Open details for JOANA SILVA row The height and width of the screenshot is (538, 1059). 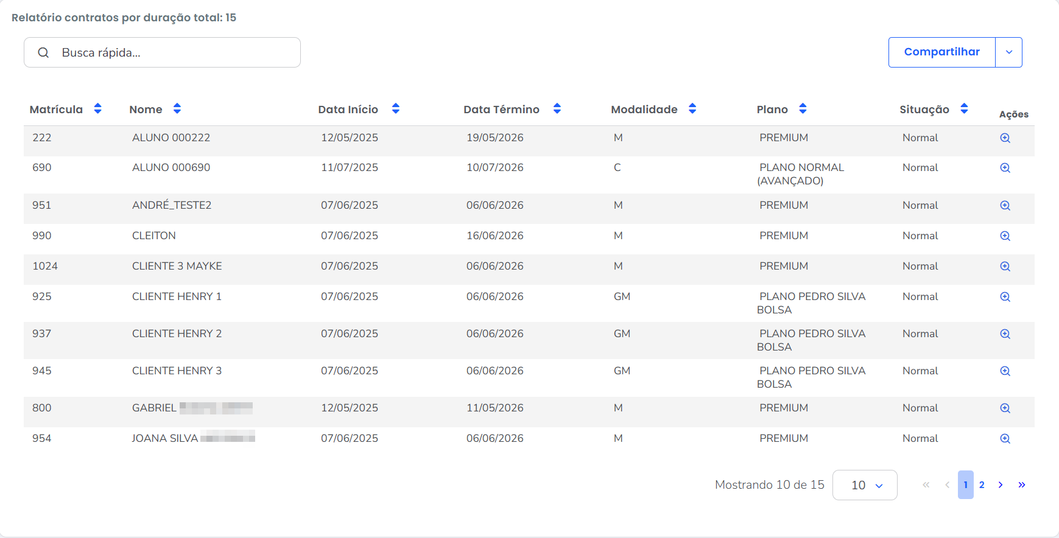point(1005,439)
